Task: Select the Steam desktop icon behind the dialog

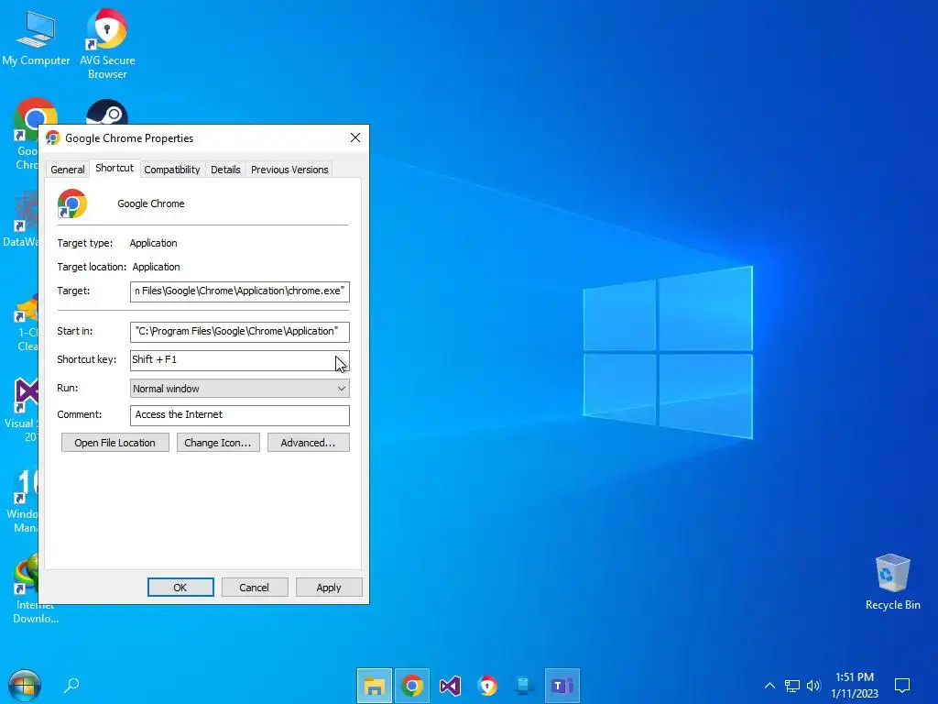Action: point(107,112)
